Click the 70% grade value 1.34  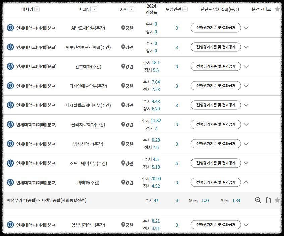pos(236,200)
